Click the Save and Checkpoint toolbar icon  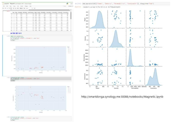pos(3,8)
